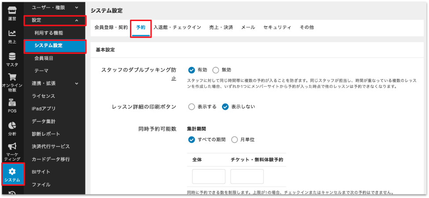Screen dimensions: 429x198
Task: Click the チケット・無料体験予約 limit field
Action: click(x=247, y=176)
